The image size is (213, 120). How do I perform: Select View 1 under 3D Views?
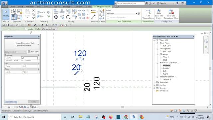(x=166, y=57)
